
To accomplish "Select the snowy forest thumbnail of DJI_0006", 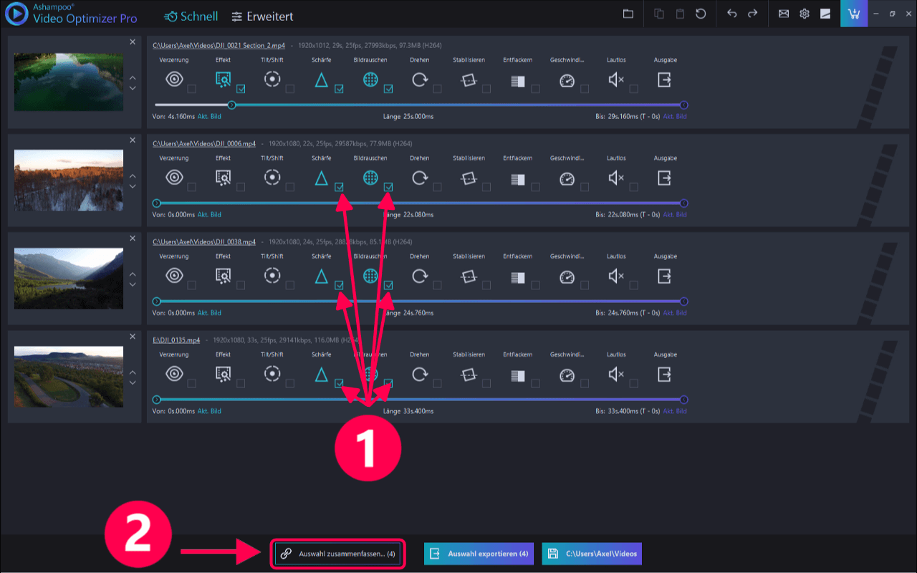I will (x=69, y=180).
